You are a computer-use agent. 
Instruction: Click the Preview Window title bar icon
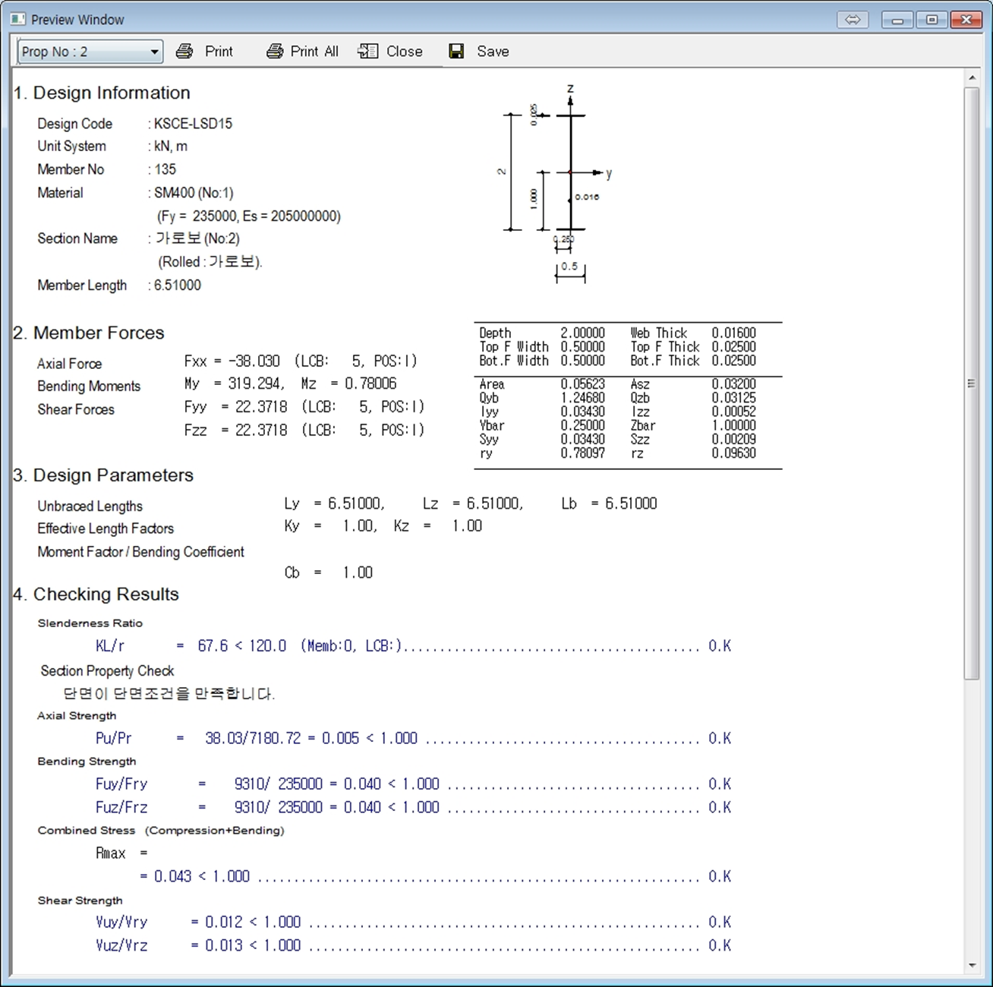click(x=17, y=20)
